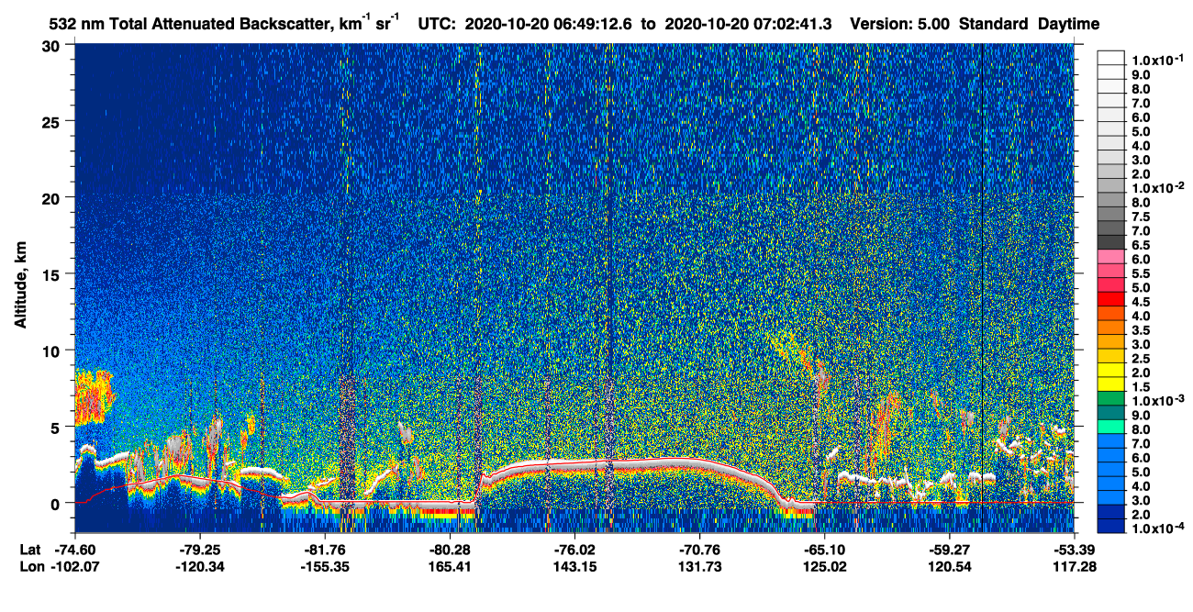
Task: Click longitude value "117.28"
Action: (1074, 567)
